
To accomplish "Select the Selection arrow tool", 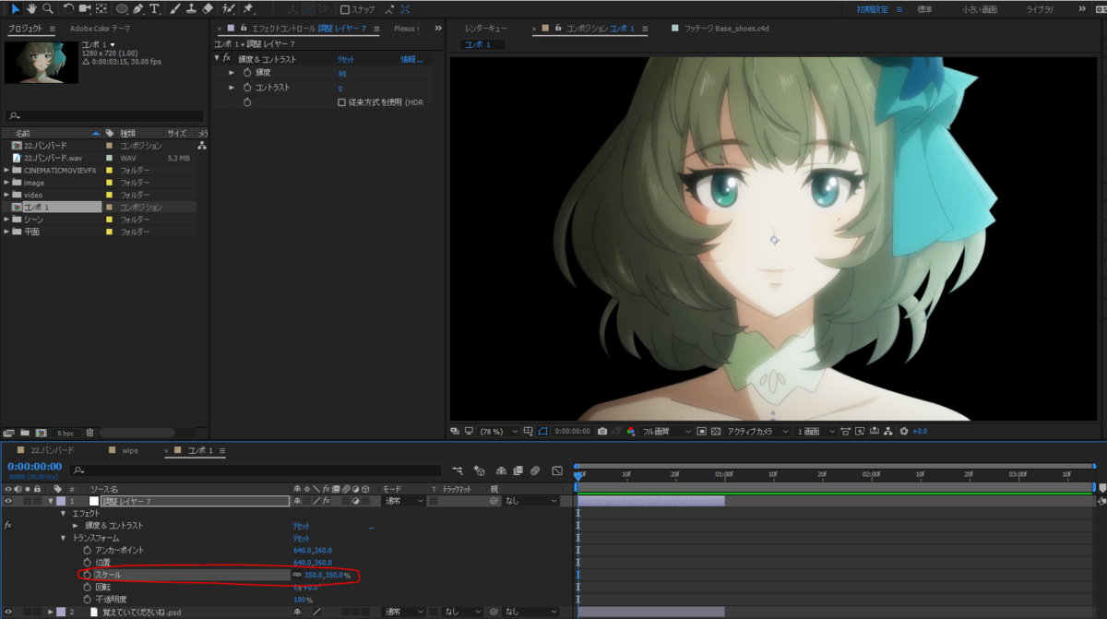I will 15,9.
